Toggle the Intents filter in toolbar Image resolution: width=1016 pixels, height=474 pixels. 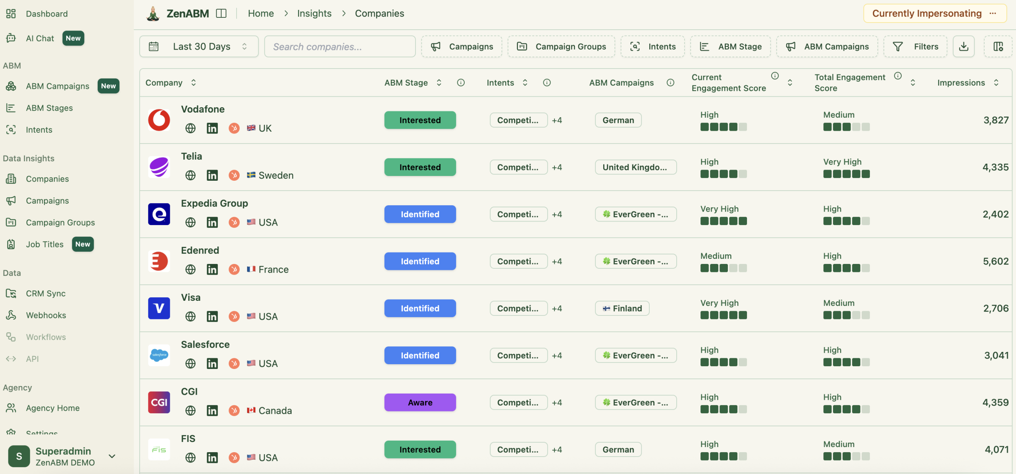[652, 46]
